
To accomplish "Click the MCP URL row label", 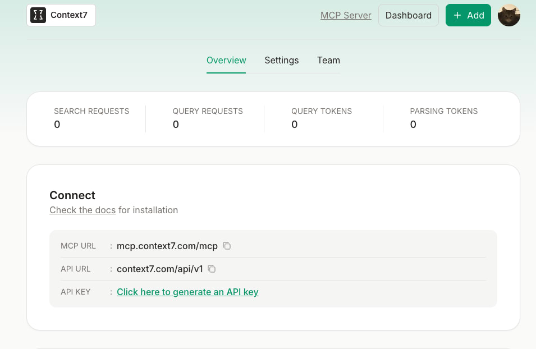I will [78, 246].
